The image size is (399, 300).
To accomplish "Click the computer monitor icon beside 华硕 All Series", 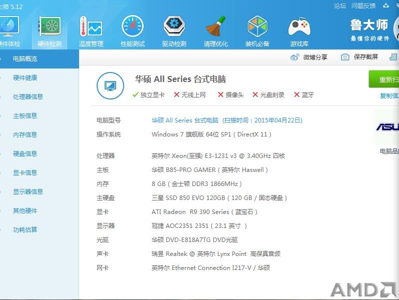I will click(111, 85).
